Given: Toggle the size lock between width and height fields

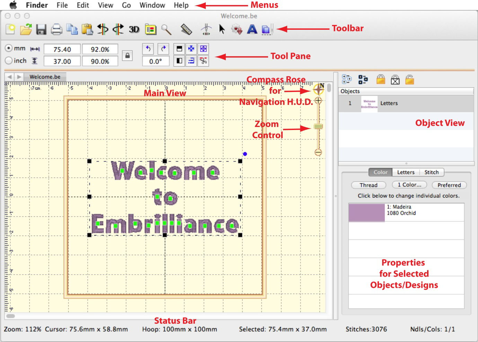Looking at the screenshot, I should point(128,56).
